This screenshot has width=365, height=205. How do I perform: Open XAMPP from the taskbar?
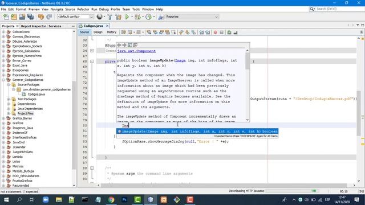pyautogui.click(x=164, y=200)
